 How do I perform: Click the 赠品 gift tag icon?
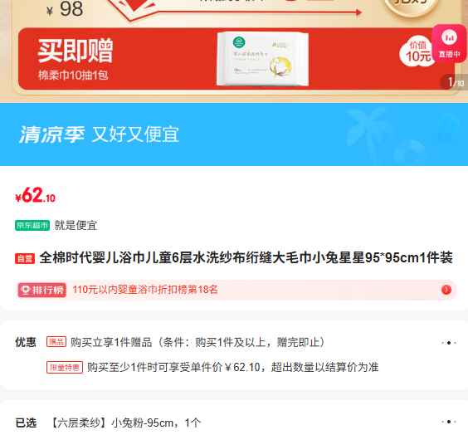click(x=56, y=341)
